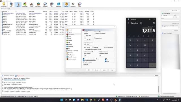Toggle the eD2K network checkbox
Screen dimensions: 181x102
pos(105,61)
